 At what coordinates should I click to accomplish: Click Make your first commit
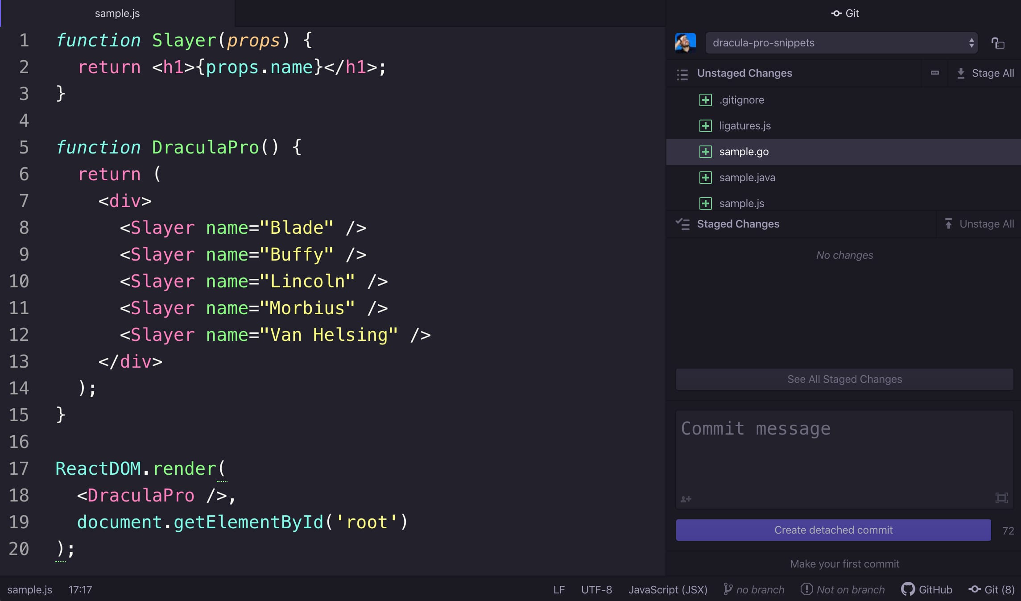(844, 564)
